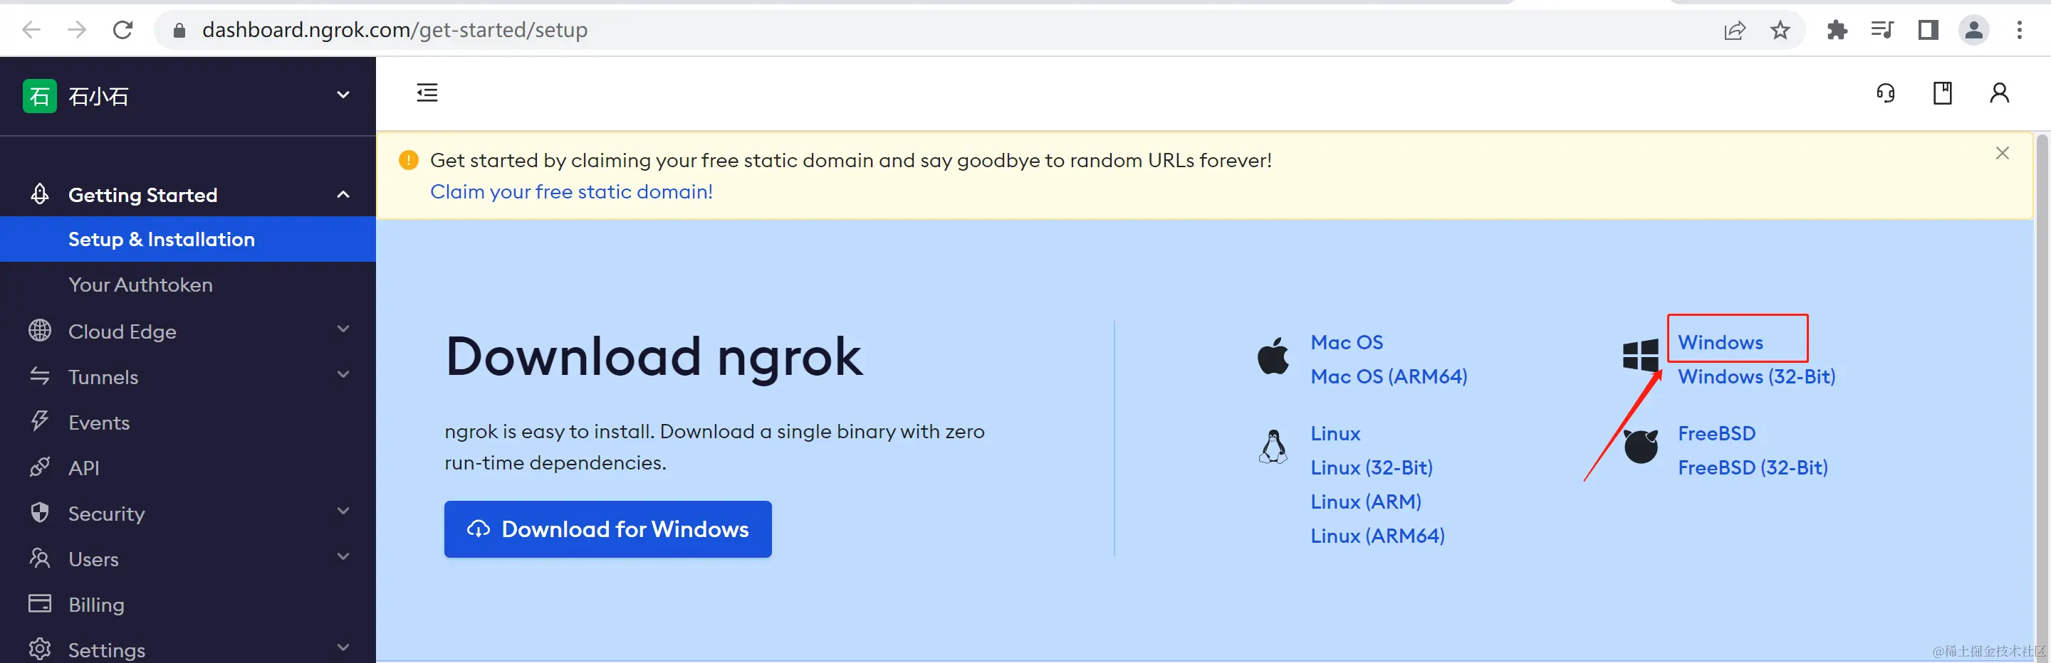The height and width of the screenshot is (663, 2051).
Task: Open the Tunnels menu label
Action: 103,377
